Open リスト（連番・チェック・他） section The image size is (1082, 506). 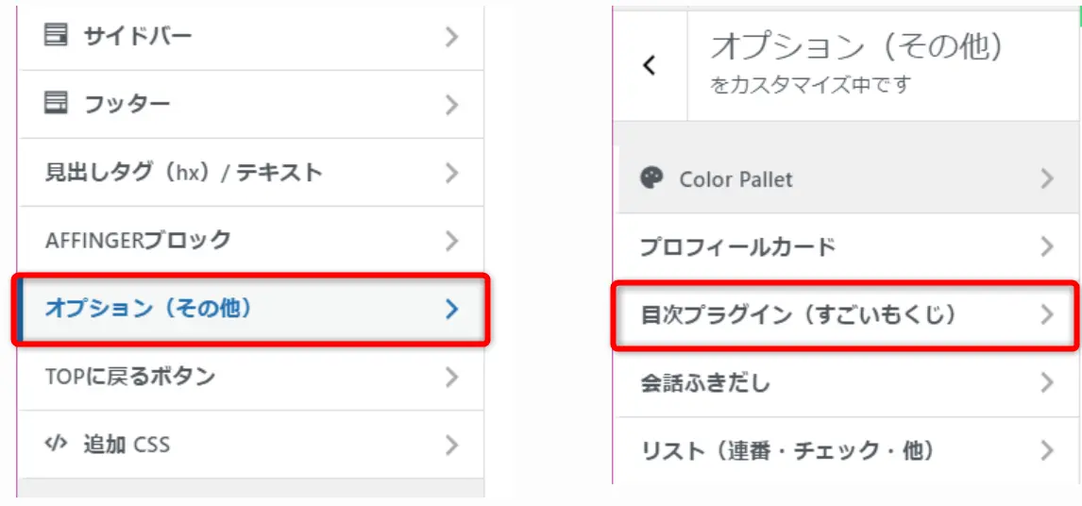point(787,450)
